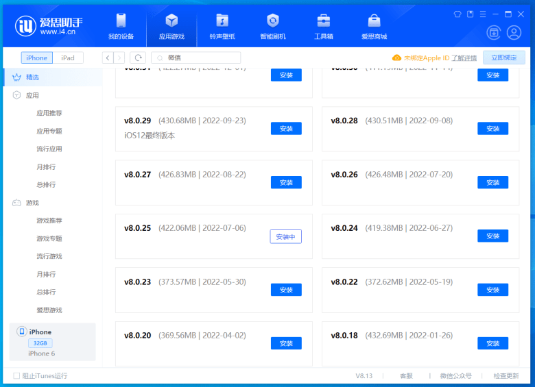The width and height of the screenshot is (535, 387).
Task: Click the 应用 category hexagon icon
Action: point(16,95)
